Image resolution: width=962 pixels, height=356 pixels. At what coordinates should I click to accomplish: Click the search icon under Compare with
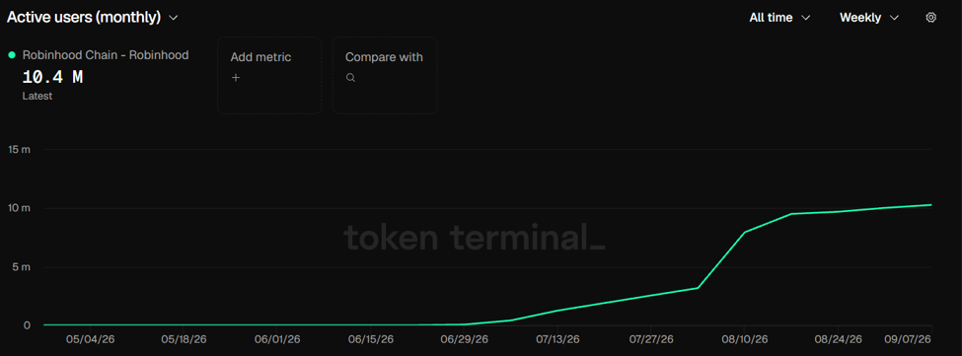click(350, 78)
